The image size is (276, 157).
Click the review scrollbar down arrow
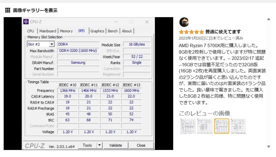(269, 146)
